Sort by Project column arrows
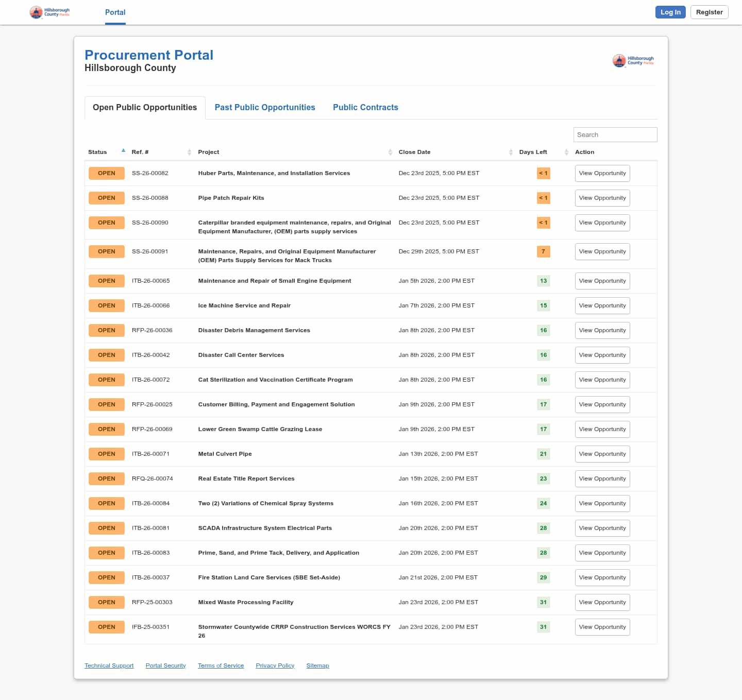The image size is (742, 700). [x=390, y=152]
